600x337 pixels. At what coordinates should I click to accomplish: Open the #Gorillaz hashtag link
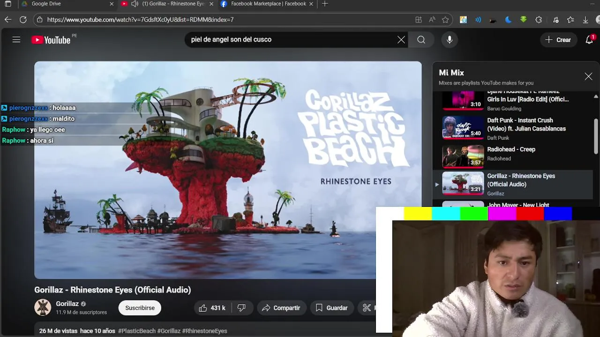click(169, 331)
